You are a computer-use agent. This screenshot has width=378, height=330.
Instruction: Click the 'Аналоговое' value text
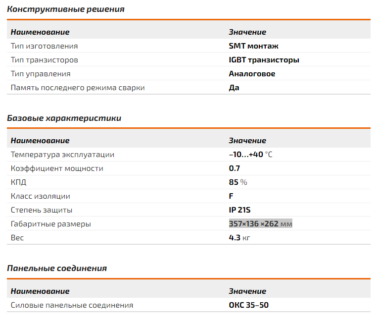click(x=252, y=74)
